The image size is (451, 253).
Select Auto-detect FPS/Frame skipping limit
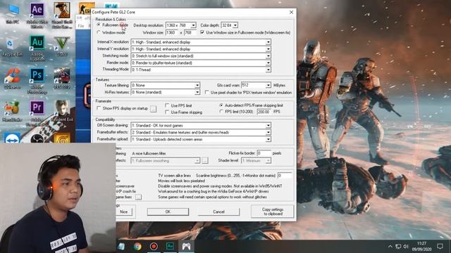221,105
